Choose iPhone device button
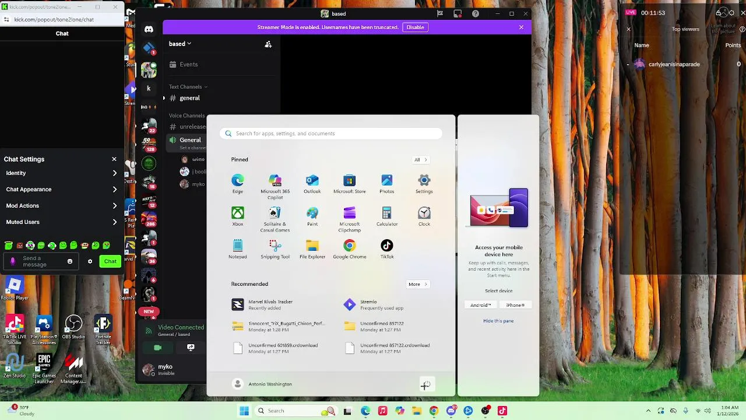This screenshot has width=746, height=420. click(515, 305)
